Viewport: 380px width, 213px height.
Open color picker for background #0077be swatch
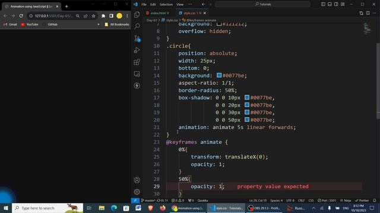tap(219, 75)
